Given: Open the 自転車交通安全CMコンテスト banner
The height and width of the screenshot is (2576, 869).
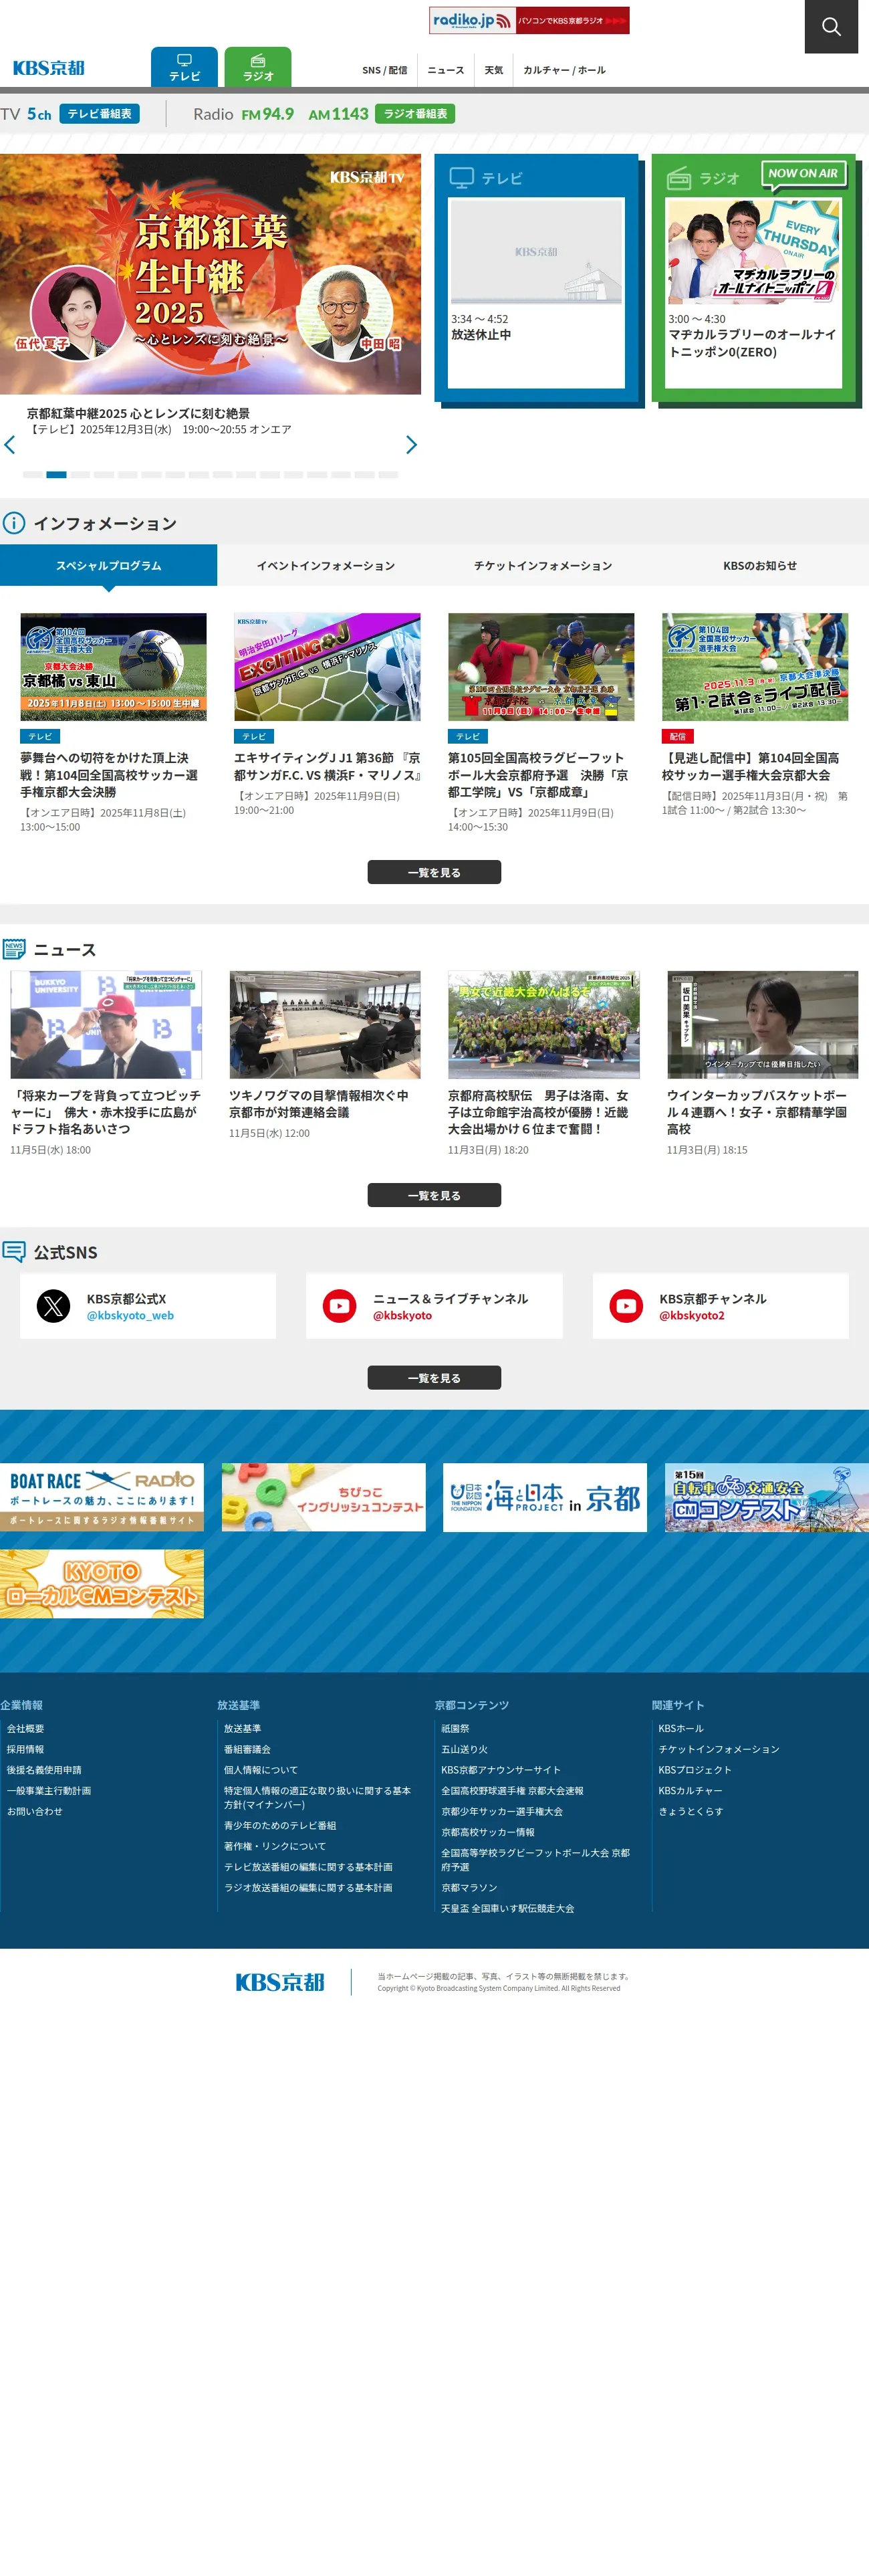Looking at the screenshot, I should click(767, 1497).
